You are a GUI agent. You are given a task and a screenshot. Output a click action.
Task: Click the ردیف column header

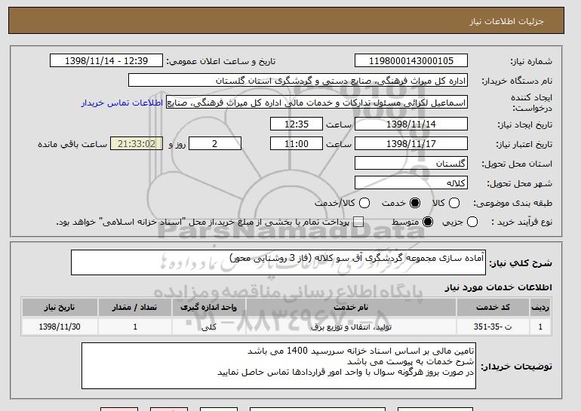click(540, 308)
